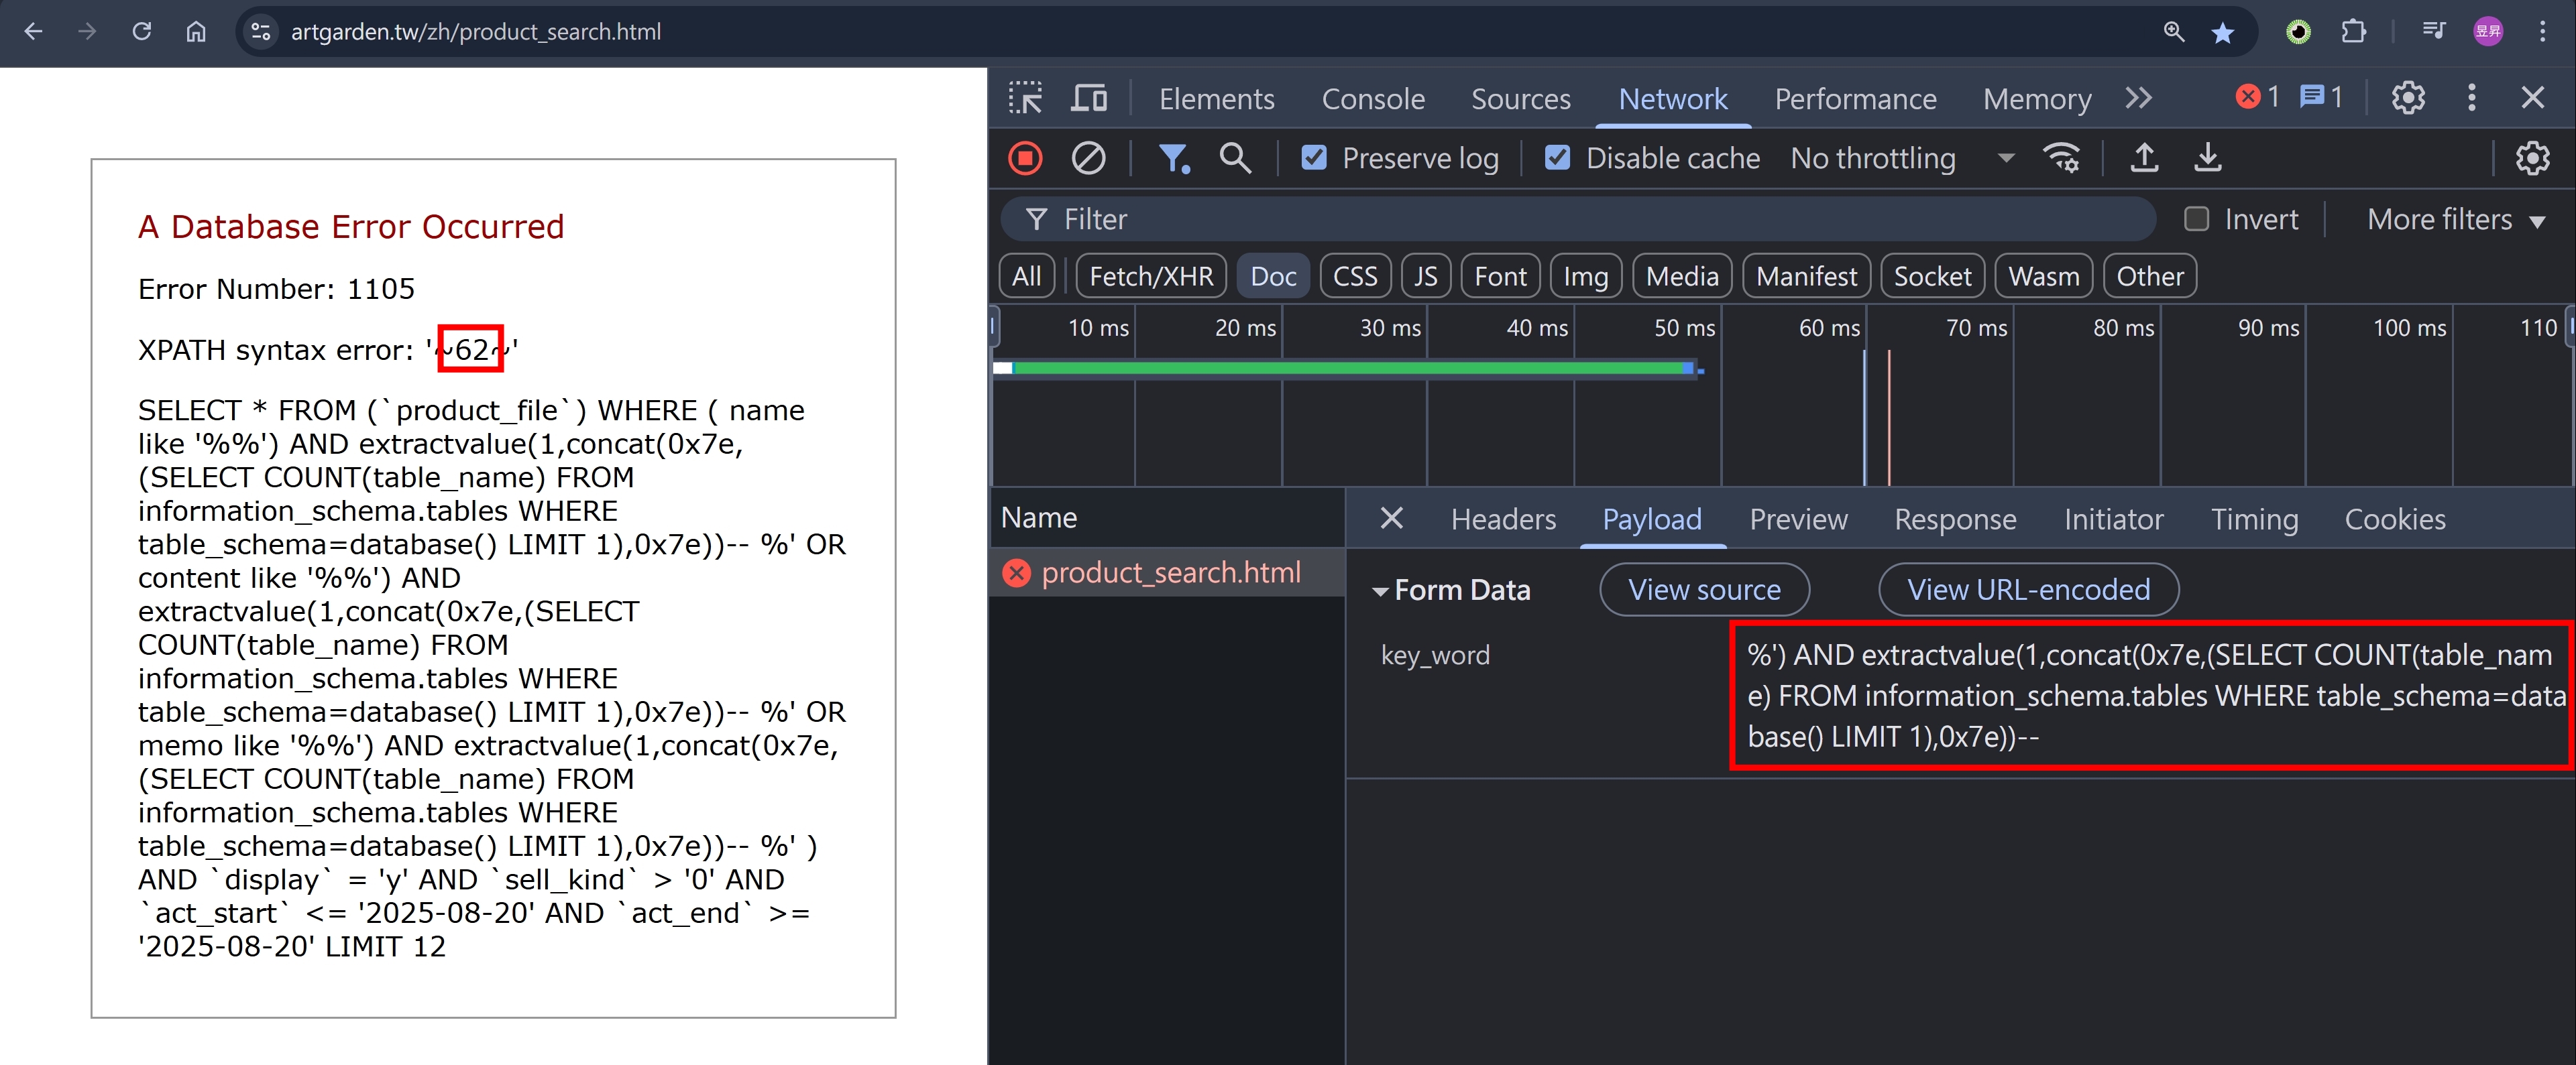Reload the page with the refresh icon
The image size is (2576, 1065).
(142, 32)
